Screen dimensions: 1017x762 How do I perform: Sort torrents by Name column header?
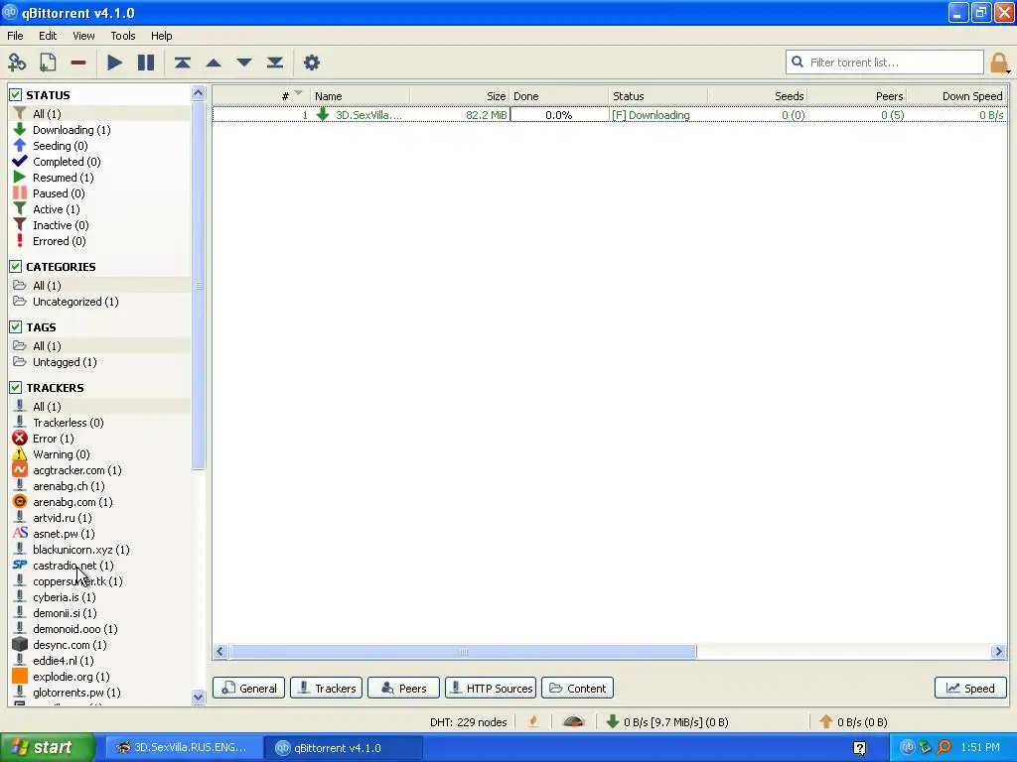click(x=360, y=96)
